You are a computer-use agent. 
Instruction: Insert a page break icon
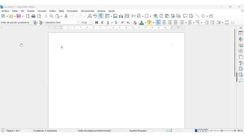133,16
